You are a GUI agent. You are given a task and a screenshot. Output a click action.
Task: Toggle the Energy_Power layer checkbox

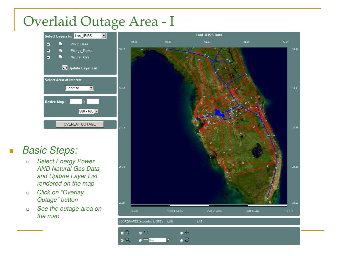(48, 51)
